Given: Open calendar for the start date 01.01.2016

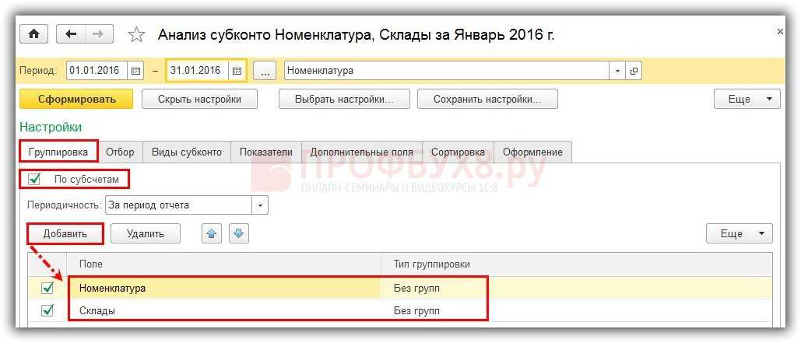Looking at the screenshot, I should pos(135,71).
